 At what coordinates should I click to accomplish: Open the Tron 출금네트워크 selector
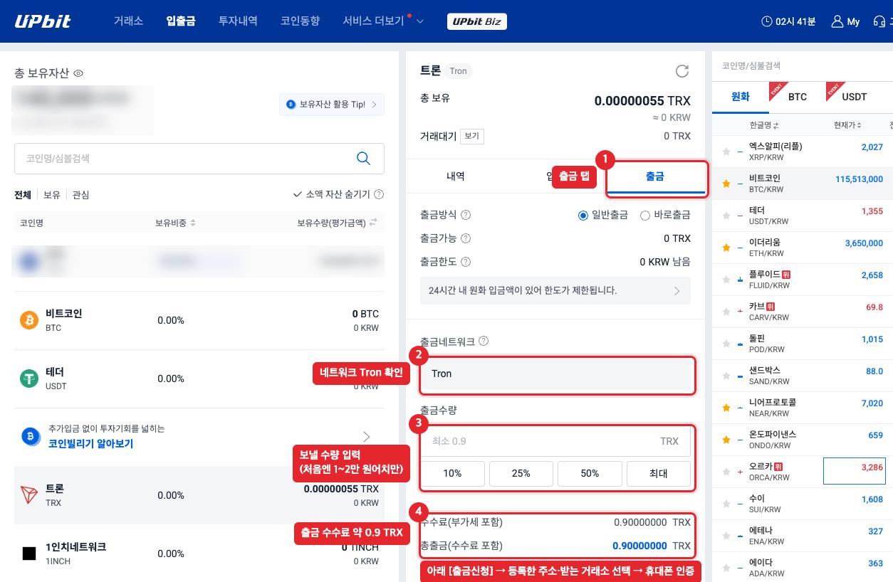click(x=556, y=375)
